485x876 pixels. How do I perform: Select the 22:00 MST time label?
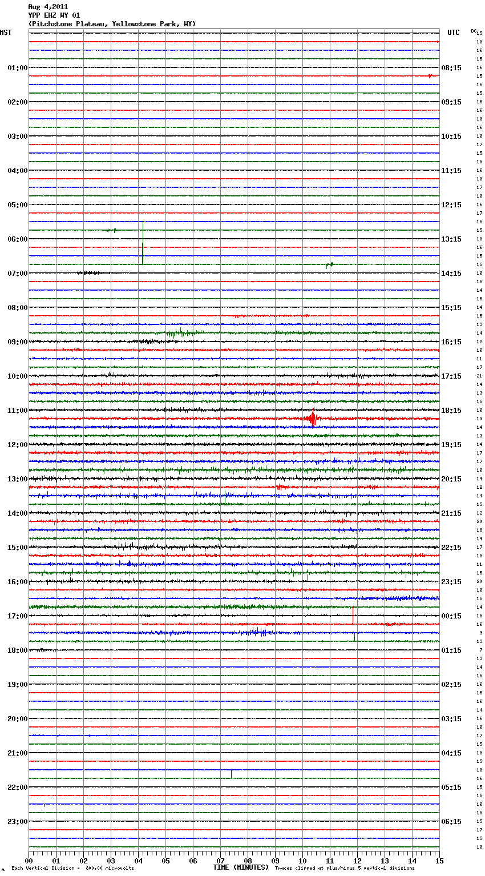point(18,787)
